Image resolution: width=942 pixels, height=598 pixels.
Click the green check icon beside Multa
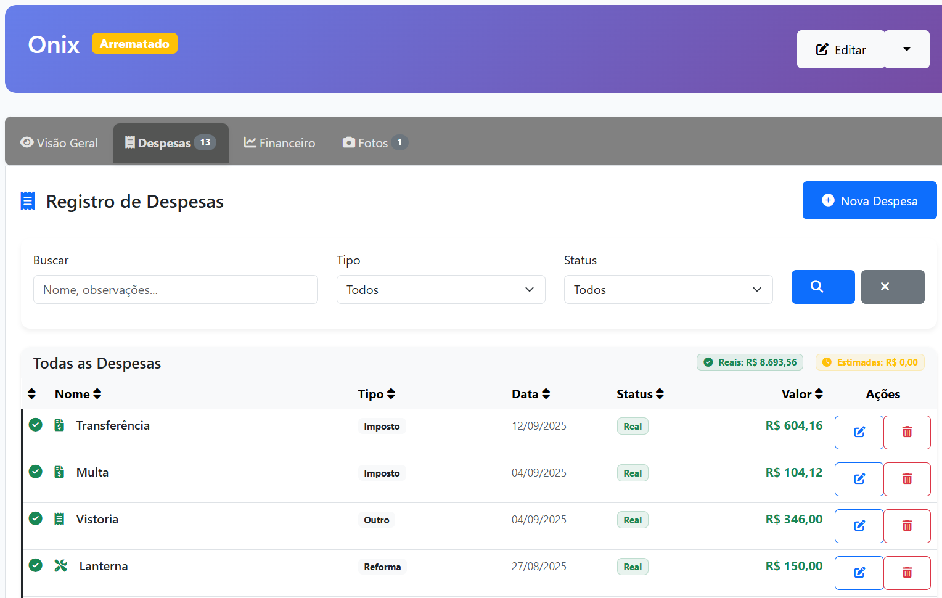36,472
